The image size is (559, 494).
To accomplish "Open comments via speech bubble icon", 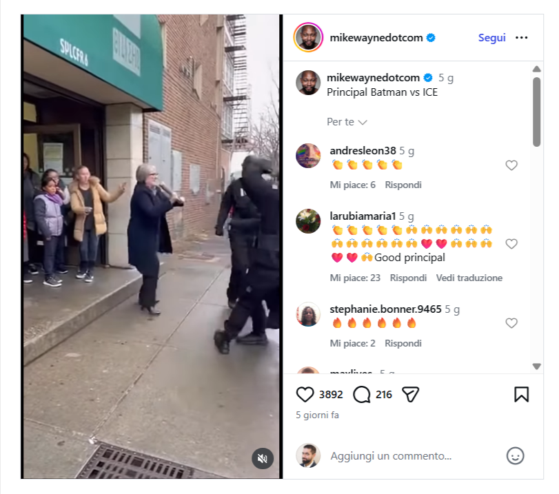I will (361, 395).
